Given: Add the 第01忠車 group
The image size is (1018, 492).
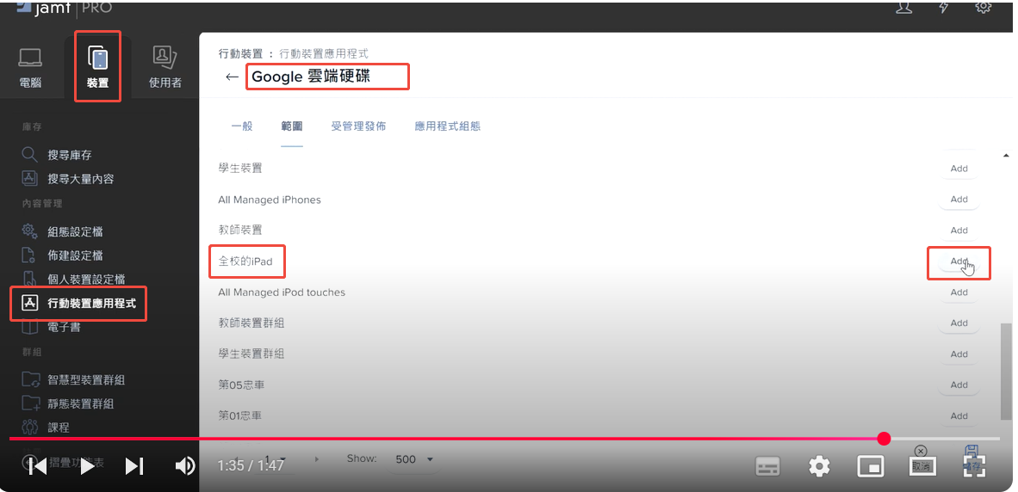Looking at the screenshot, I should point(959,416).
